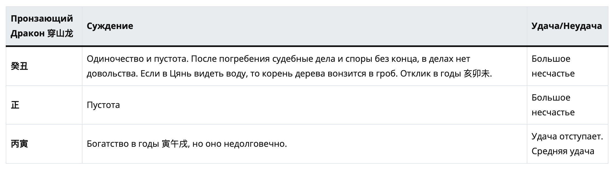The image size is (615, 170).
Task: Click the Богатство в годы judgment cell
Action: tap(304, 144)
